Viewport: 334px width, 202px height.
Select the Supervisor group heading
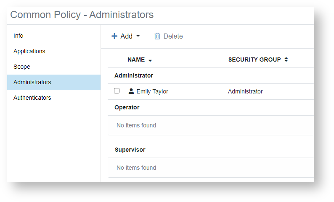point(130,150)
